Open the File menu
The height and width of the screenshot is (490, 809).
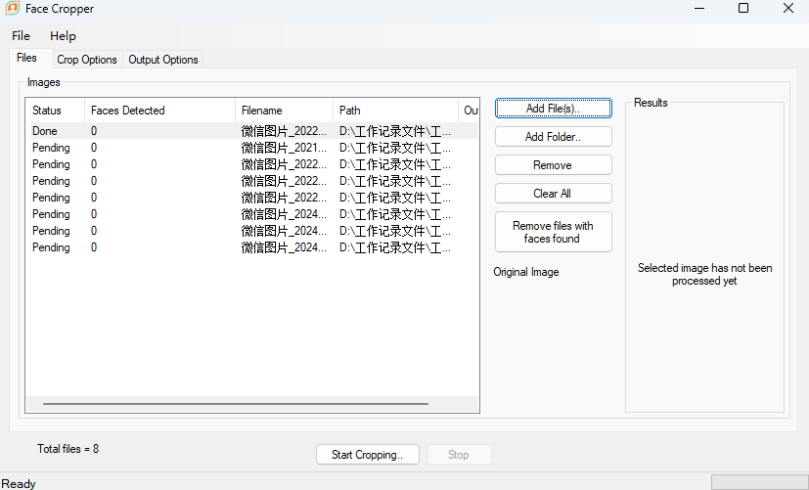pyautogui.click(x=22, y=36)
